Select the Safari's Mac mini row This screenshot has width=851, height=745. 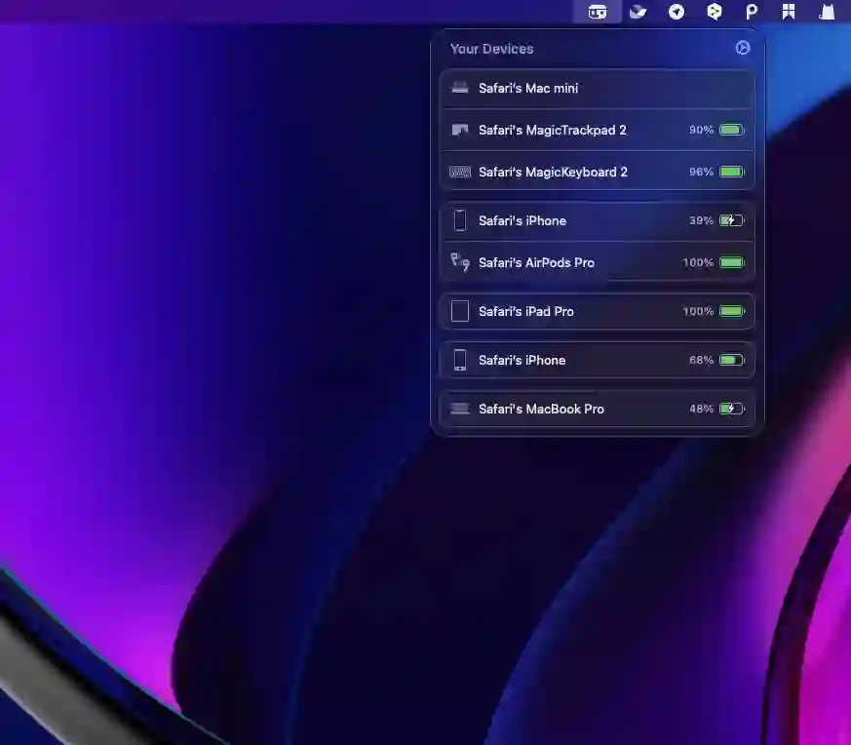pyautogui.click(x=597, y=88)
